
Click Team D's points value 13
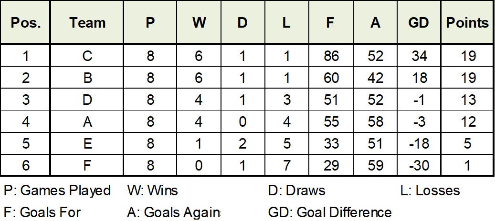pyautogui.click(x=468, y=100)
